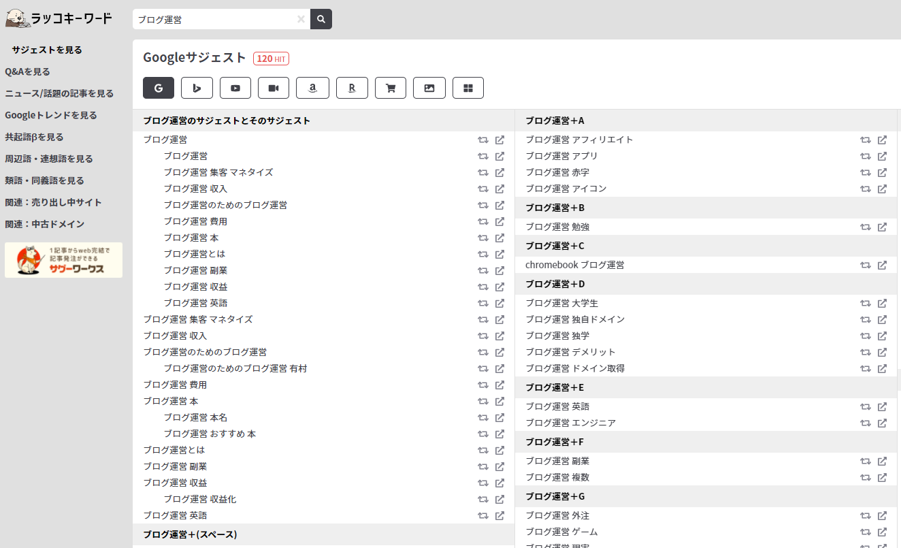This screenshot has width=901, height=548.
Task: Click the keyword ブログ運営 大学生
Action: click(x=561, y=303)
